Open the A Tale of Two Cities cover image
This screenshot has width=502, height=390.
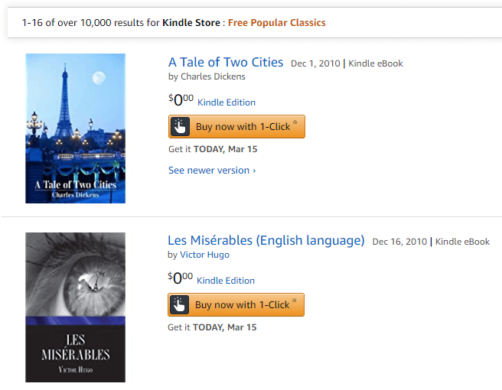click(75, 128)
